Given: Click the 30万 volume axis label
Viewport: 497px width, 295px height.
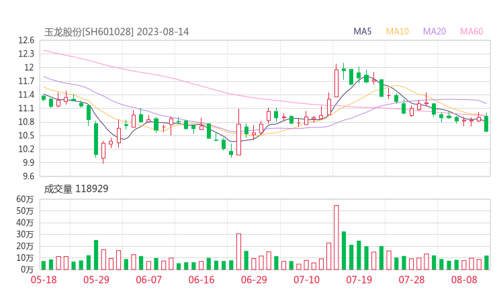Looking at the screenshot, I should point(25,234).
